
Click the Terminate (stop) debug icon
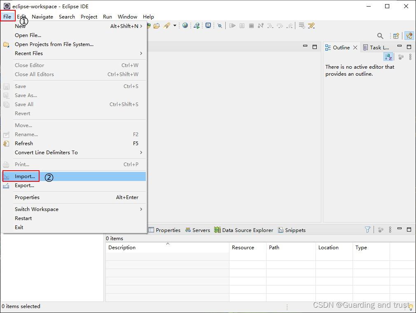(x=251, y=26)
